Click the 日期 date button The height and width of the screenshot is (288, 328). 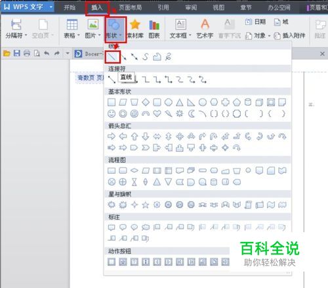tap(255, 22)
